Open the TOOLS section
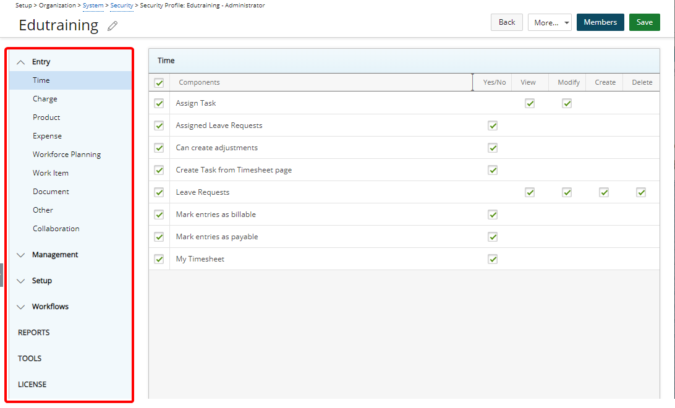Image resolution: width=675 pixels, height=408 pixels. (30, 359)
